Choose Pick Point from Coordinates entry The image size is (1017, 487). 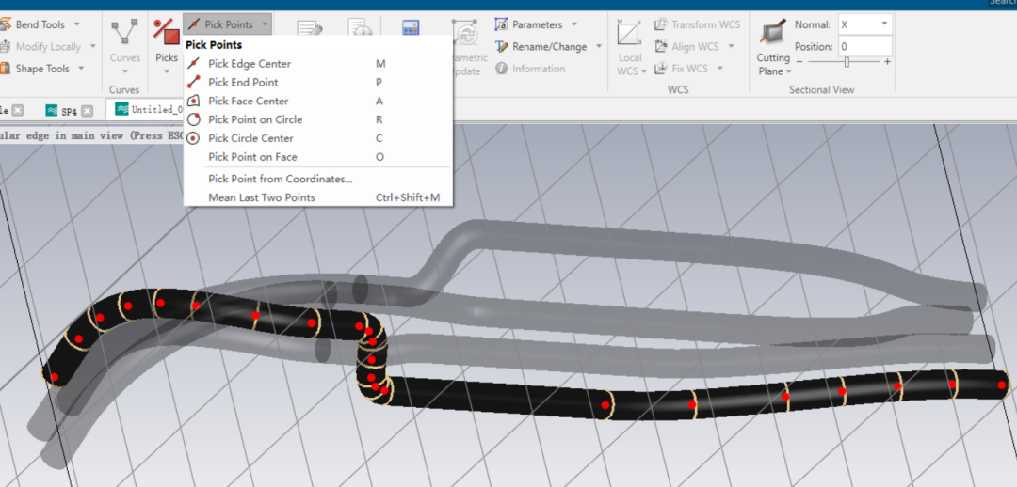coord(318,179)
